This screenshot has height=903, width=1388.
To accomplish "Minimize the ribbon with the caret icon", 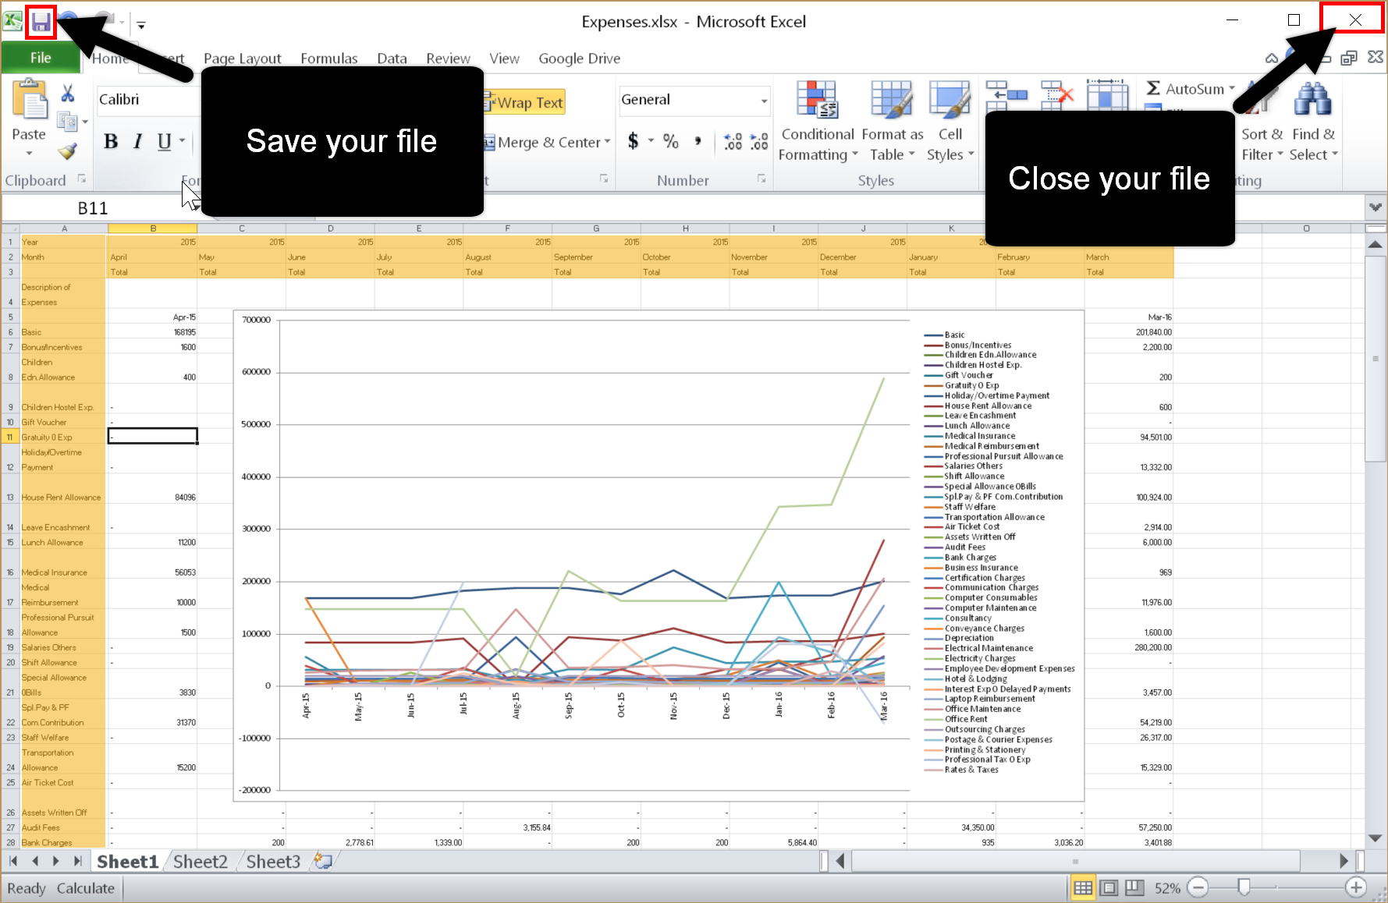I will coord(1272,58).
